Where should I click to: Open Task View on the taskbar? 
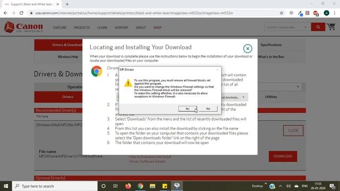pyautogui.click(x=116, y=186)
